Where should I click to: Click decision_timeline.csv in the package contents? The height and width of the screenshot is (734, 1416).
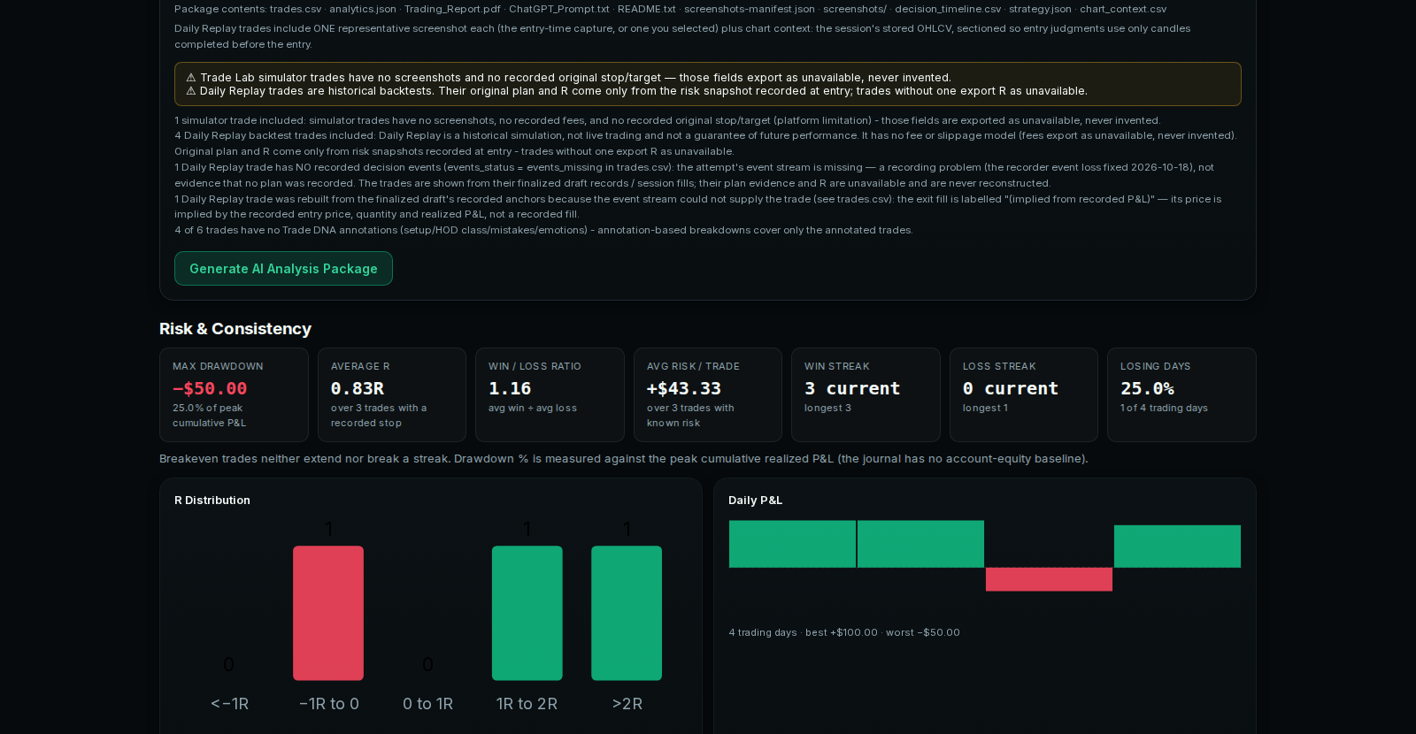point(948,9)
